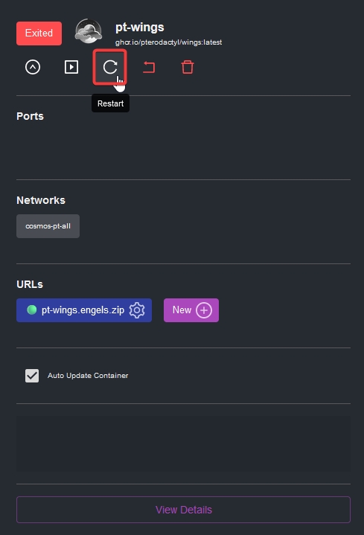Screen dimensions: 364x535
Task: Click the empty dark panel above View Details
Action: (183, 444)
